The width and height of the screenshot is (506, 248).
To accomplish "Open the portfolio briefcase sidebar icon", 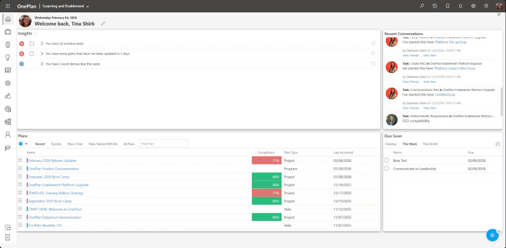I will click(x=8, y=32).
